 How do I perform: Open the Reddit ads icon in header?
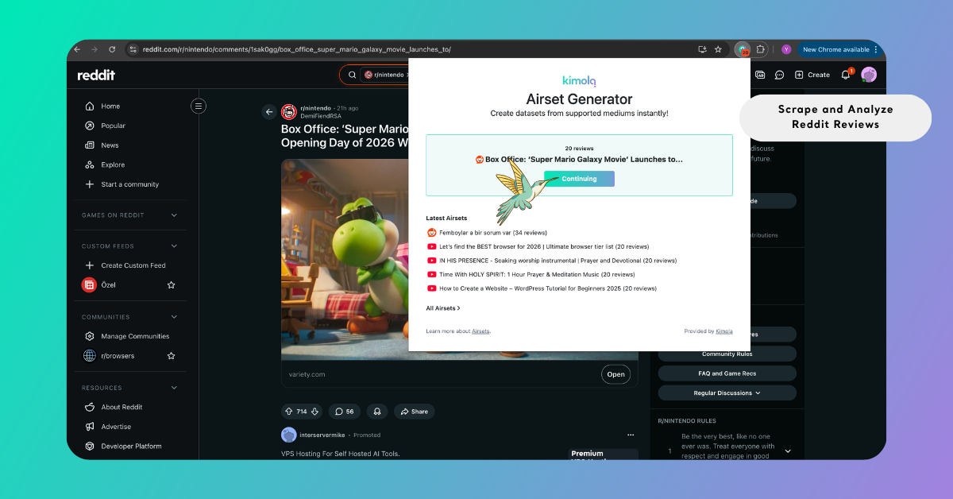760,75
